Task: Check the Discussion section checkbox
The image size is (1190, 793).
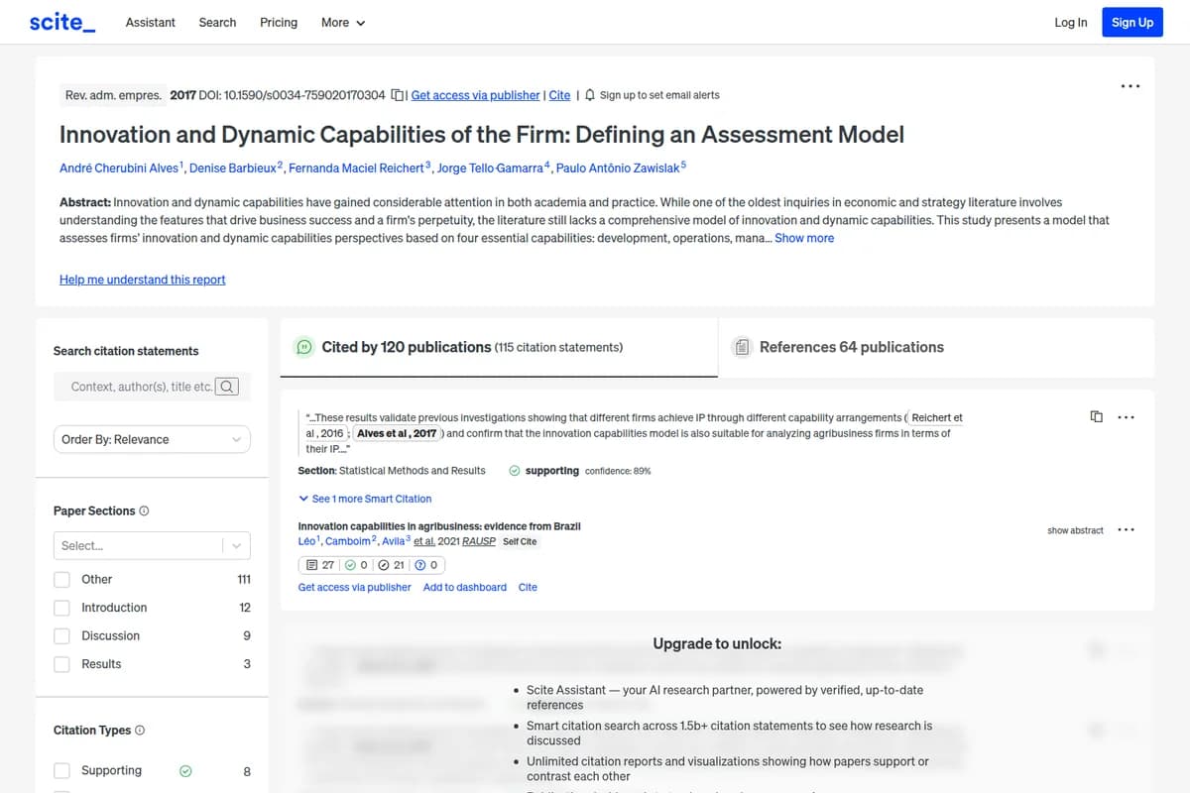Action: point(62,635)
